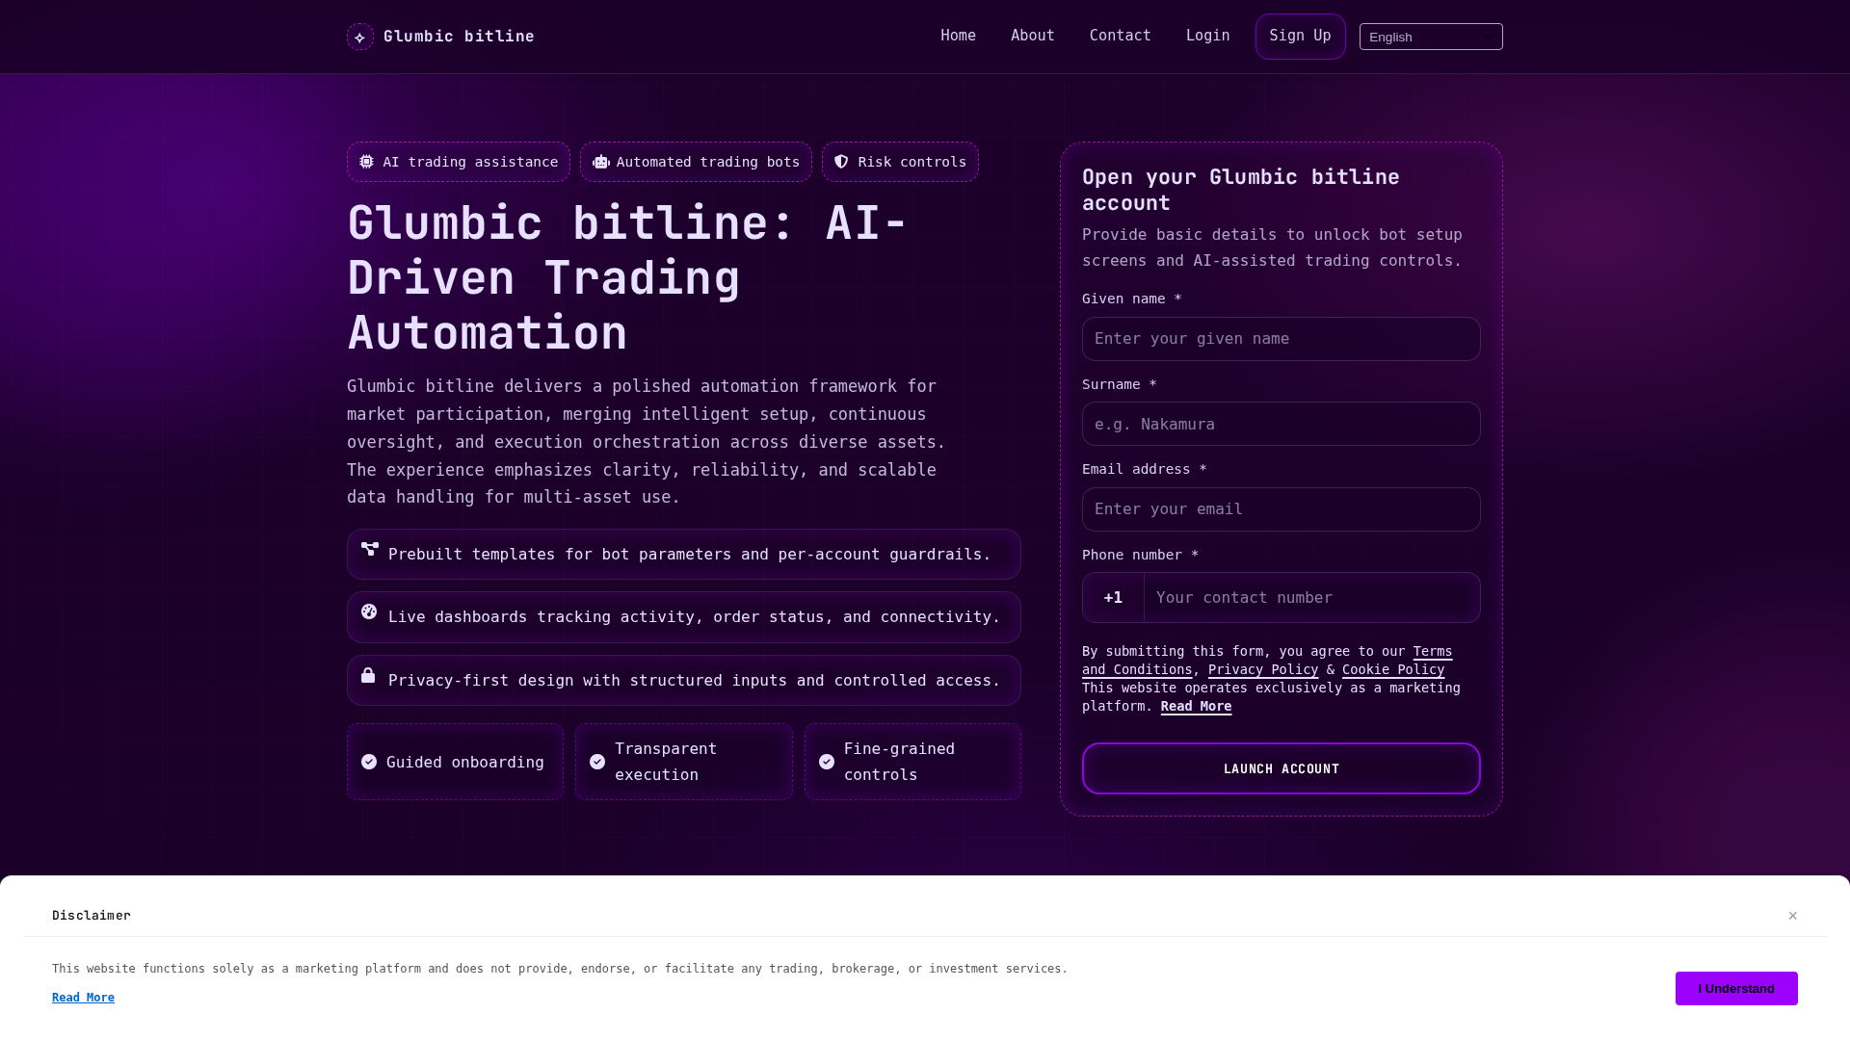
Task: Click the Live dashboards tracking feature row
Action: (684, 617)
